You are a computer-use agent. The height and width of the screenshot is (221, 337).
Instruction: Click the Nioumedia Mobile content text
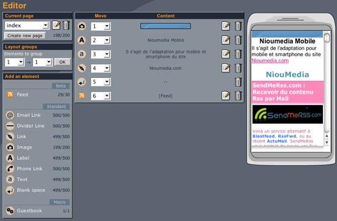coord(165,41)
